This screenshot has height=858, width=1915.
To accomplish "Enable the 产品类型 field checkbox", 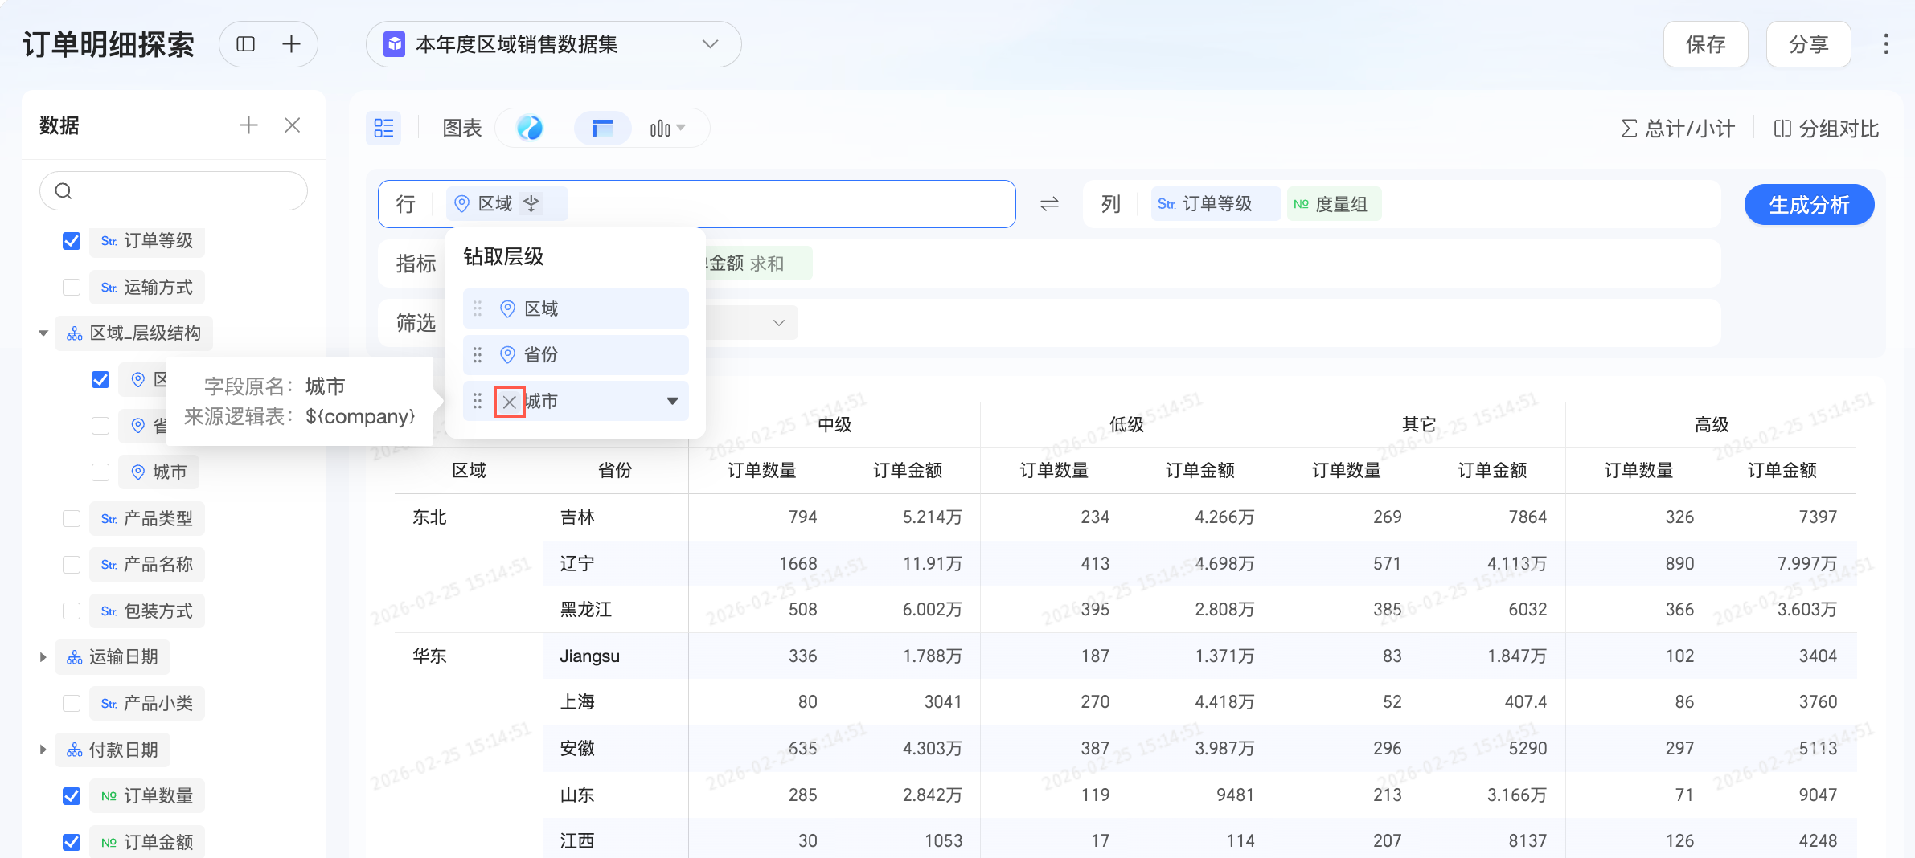I will point(72,519).
